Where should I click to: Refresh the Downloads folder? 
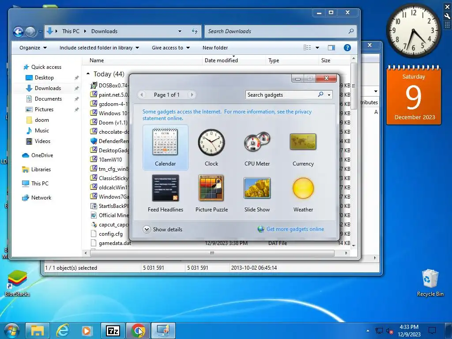tap(195, 31)
